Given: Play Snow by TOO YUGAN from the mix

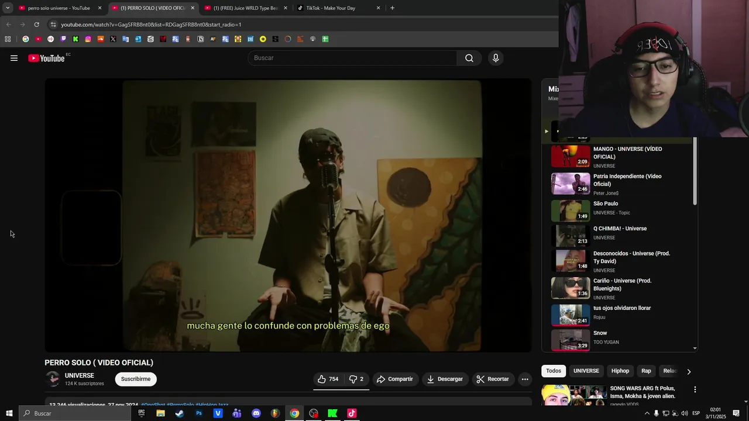Looking at the screenshot, I should point(621,340).
